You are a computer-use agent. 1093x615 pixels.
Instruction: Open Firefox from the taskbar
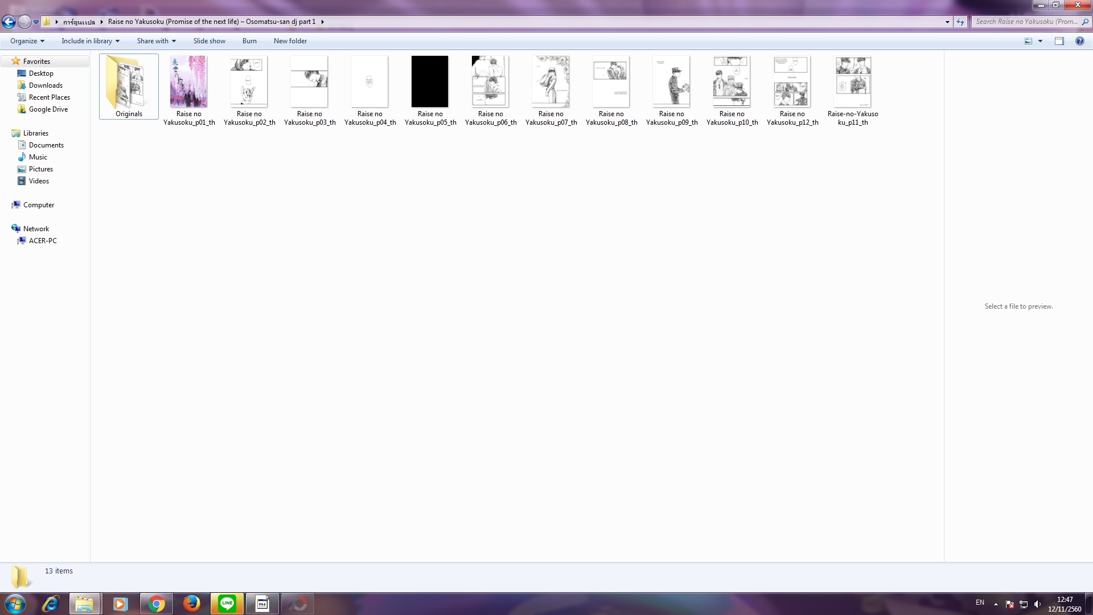[x=191, y=604]
